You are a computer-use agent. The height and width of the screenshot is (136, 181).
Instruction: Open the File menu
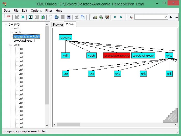(x=16, y=11)
